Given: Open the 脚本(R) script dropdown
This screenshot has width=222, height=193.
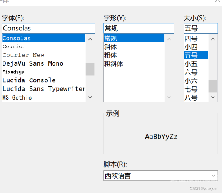Looking at the screenshot, I should tap(161, 176).
